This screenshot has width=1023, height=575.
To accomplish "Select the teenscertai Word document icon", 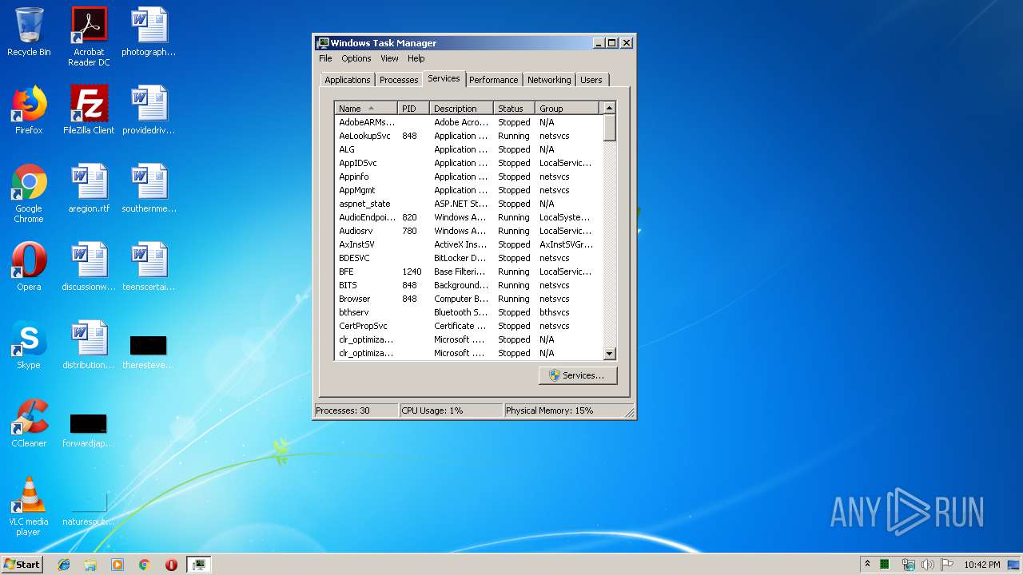I will click(149, 267).
